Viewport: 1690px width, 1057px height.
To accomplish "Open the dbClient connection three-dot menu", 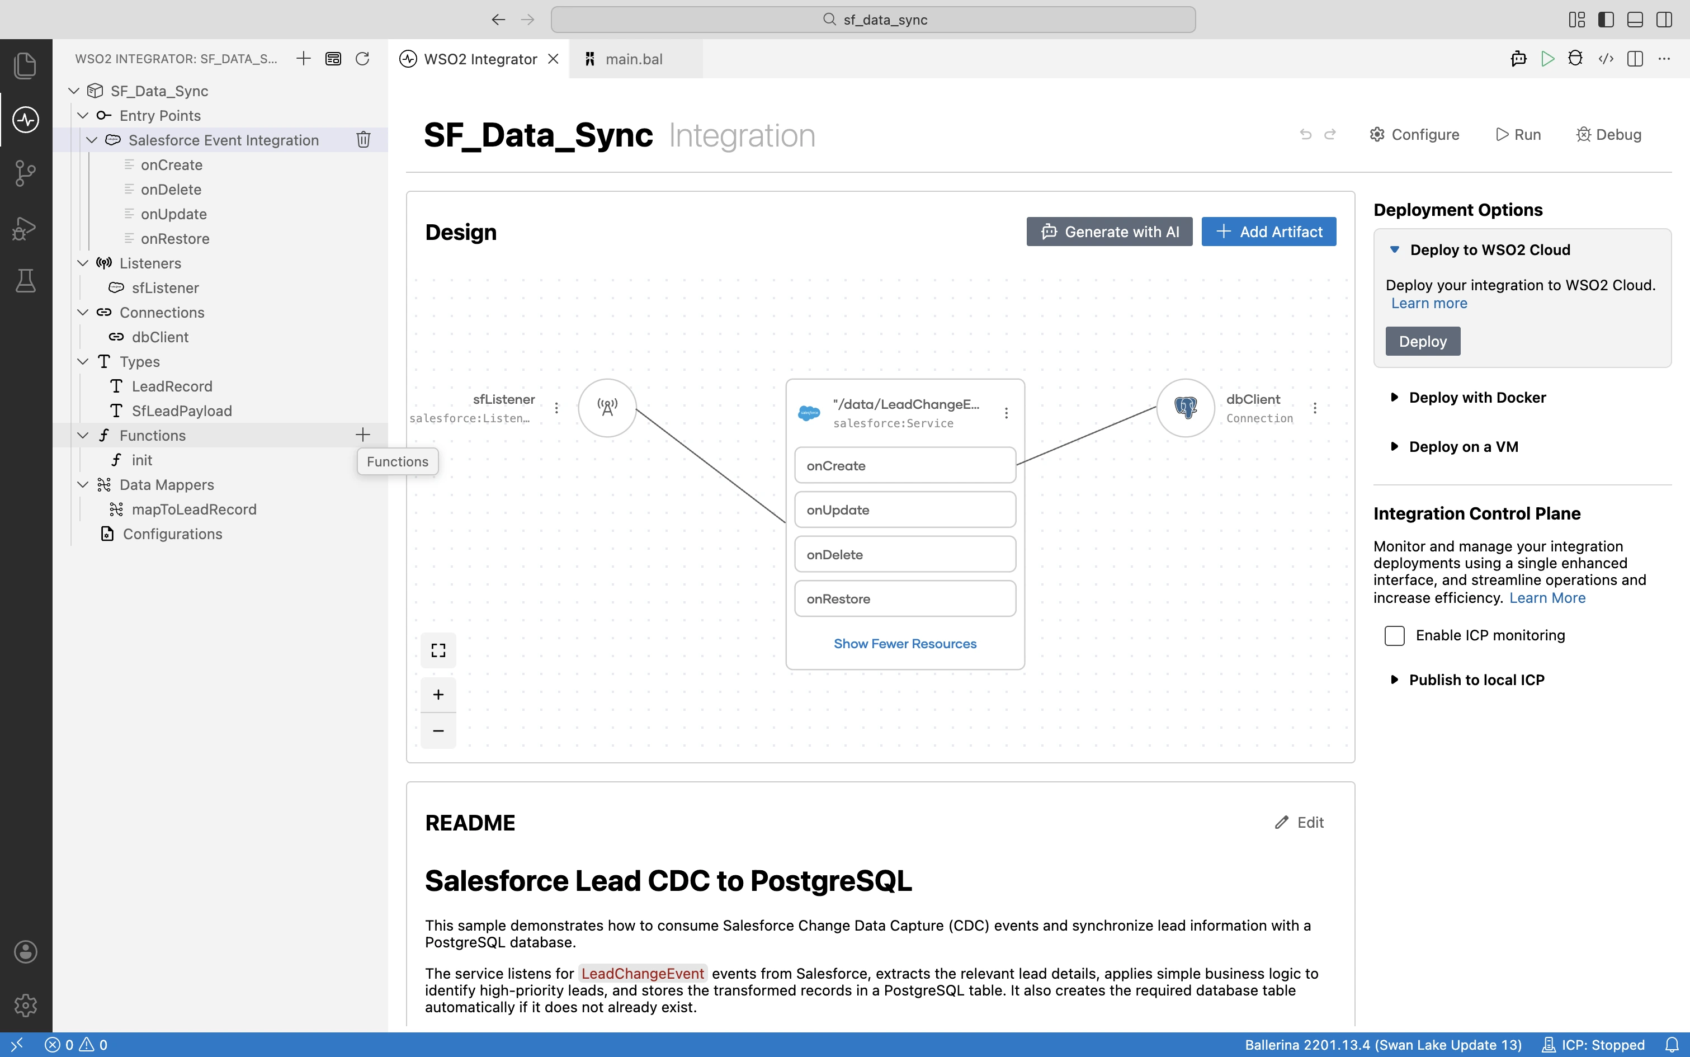I will click(1315, 408).
